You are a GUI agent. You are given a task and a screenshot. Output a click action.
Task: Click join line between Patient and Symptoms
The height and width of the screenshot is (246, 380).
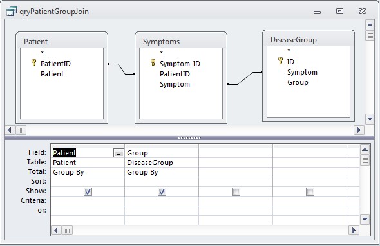point(122,69)
